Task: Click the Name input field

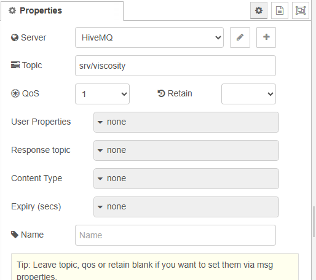Action: 175,235
